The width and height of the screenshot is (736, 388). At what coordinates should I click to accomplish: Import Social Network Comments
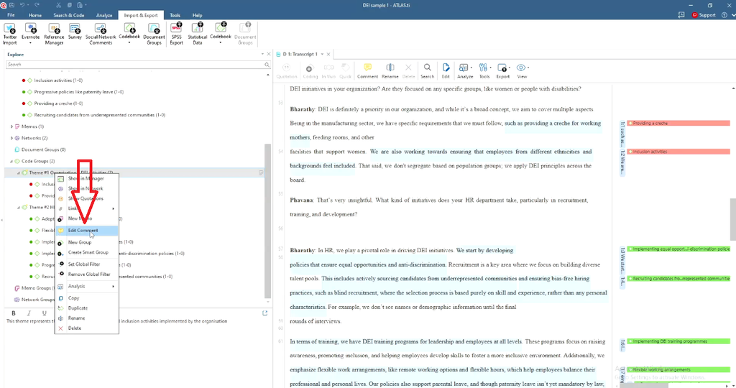(101, 33)
